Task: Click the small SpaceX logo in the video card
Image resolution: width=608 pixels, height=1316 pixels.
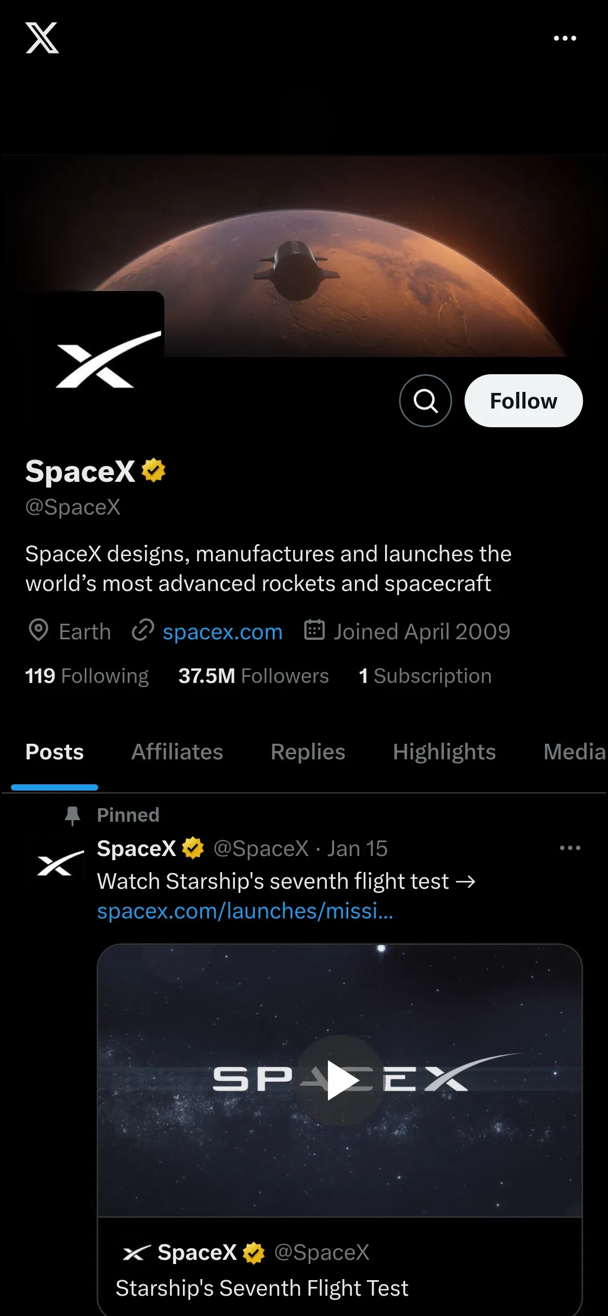Action: click(137, 1253)
